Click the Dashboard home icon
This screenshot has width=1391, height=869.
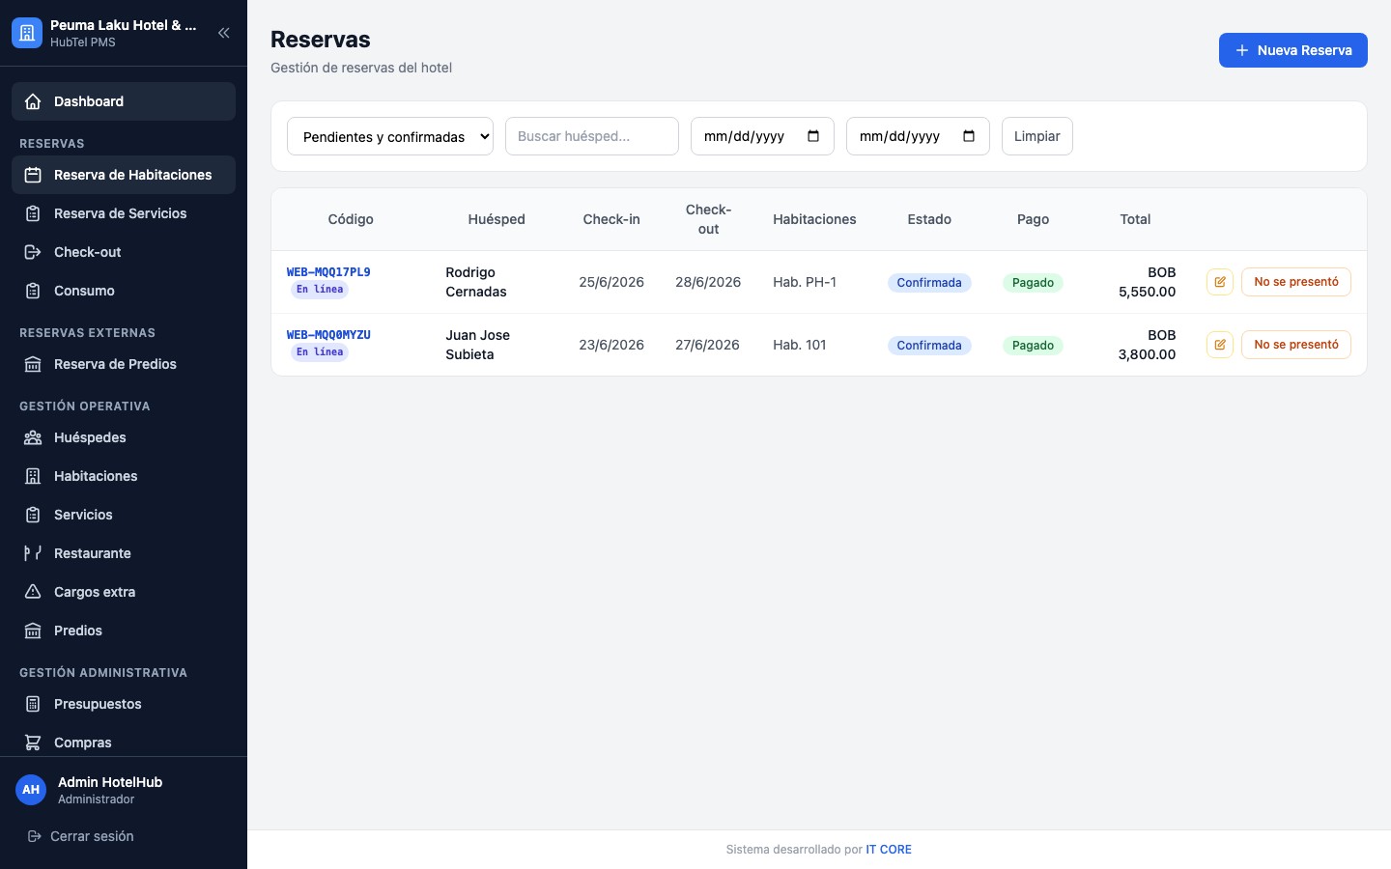(33, 101)
